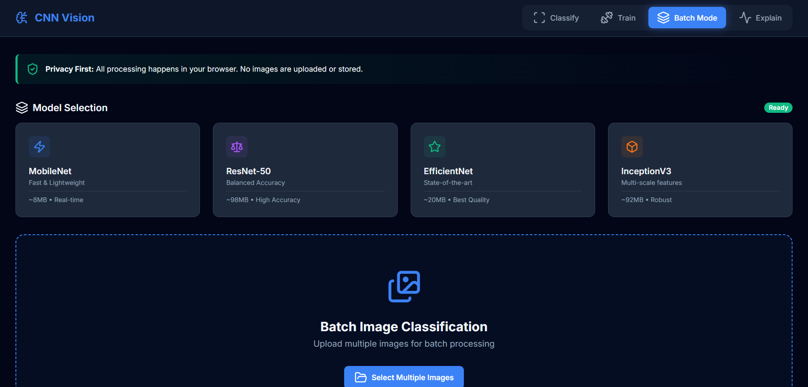Click the Privacy First shield icon
808x387 pixels.
click(33, 69)
